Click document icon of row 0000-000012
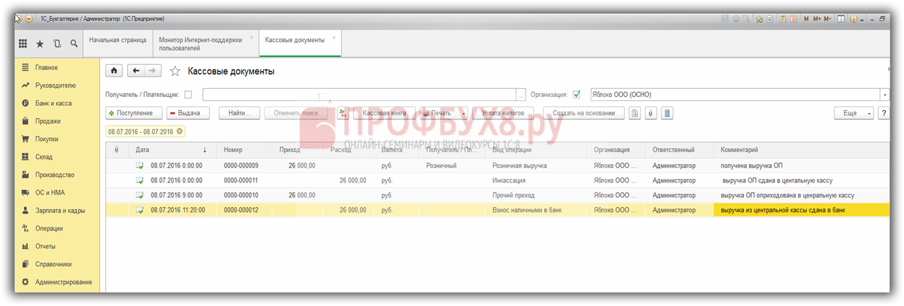Viewport: 904px width, 306px height. pyautogui.click(x=139, y=210)
